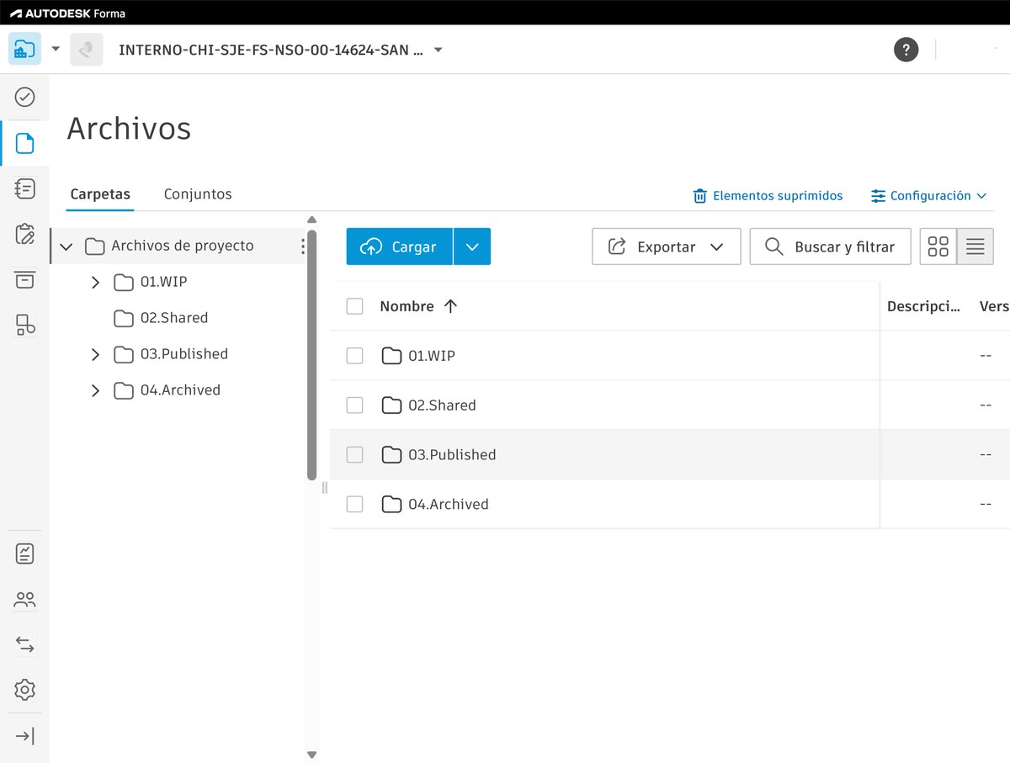Expand the 04.Archived tree folder
Viewport: 1010px width, 763px height.
click(x=95, y=391)
